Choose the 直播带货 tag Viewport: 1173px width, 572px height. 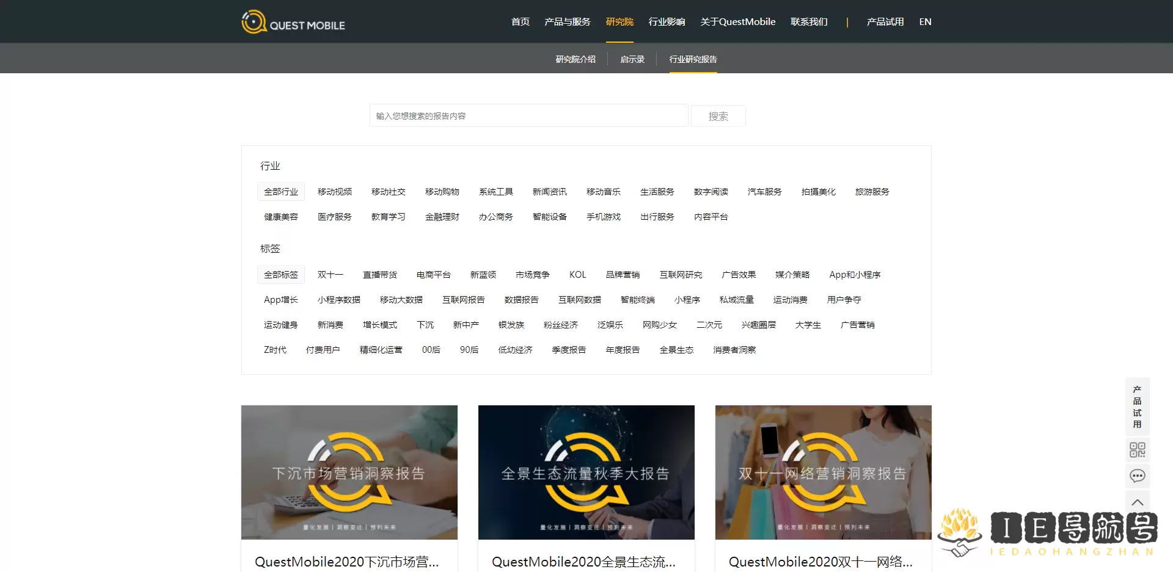click(x=380, y=275)
